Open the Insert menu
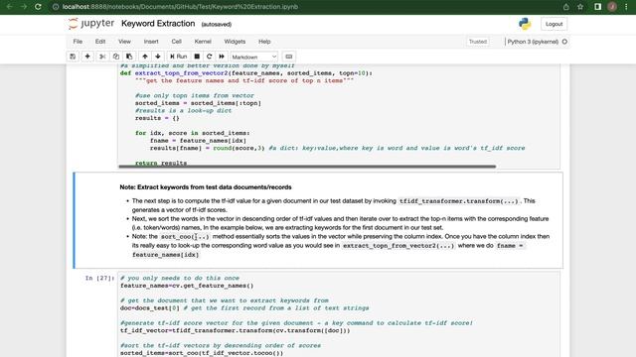The image size is (636, 357). pyautogui.click(x=151, y=42)
